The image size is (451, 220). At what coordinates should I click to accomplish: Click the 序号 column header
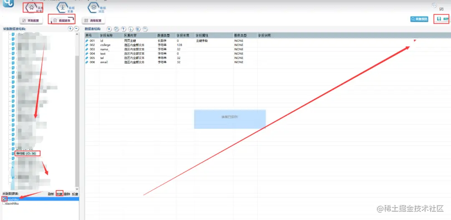pos(92,35)
